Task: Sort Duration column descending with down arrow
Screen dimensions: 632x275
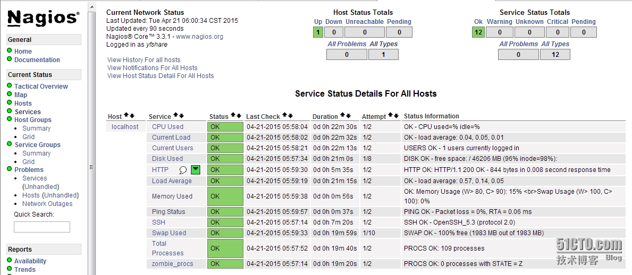Action: (x=348, y=115)
